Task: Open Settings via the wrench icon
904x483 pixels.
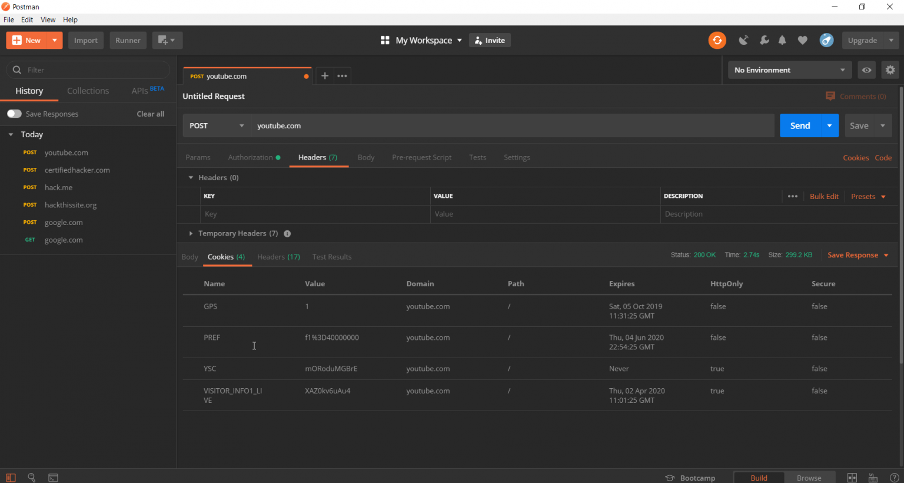Action: (764, 40)
